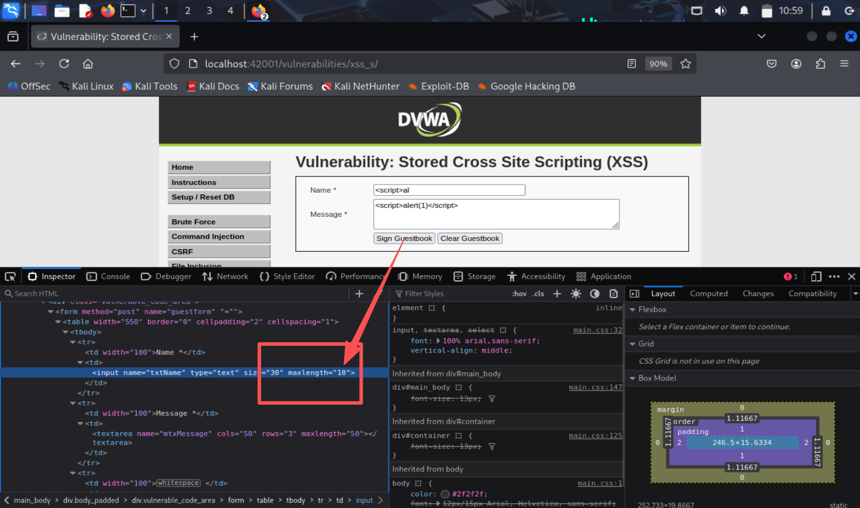This screenshot has height=508, width=860.
Task: Focus the Filter Styles field
Action: pyautogui.click(x=450, y=293)
